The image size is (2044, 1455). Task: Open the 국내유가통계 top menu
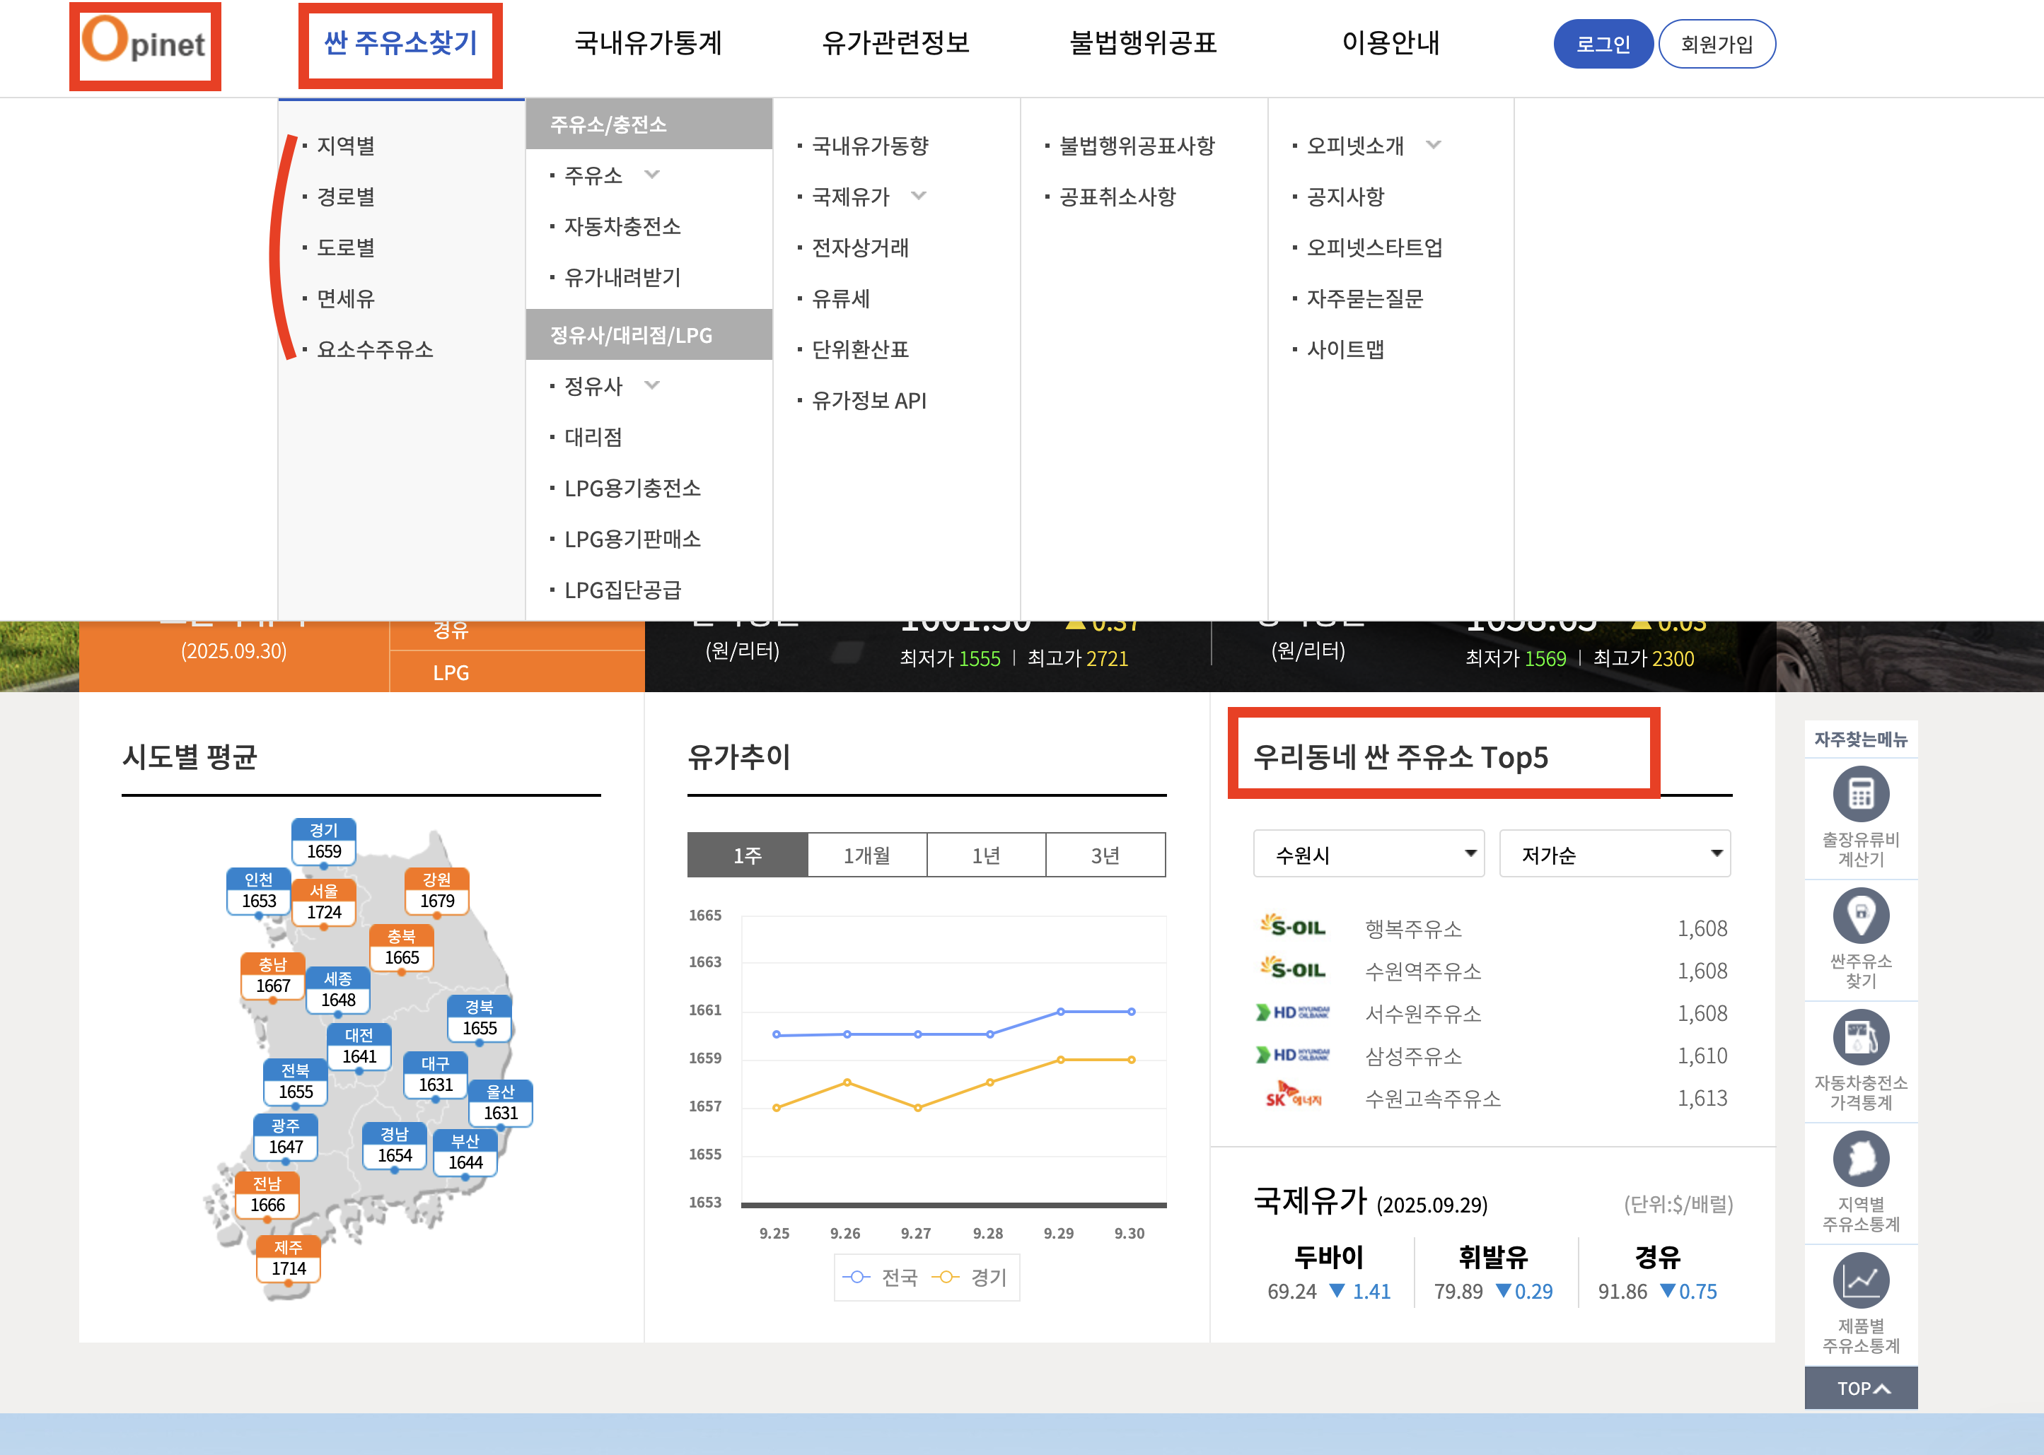[648, 42]
